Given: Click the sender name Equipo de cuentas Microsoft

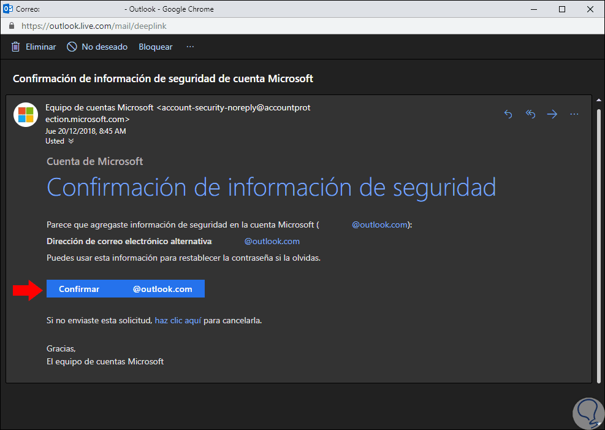Looking at the screenshot, I should (99, 108).
